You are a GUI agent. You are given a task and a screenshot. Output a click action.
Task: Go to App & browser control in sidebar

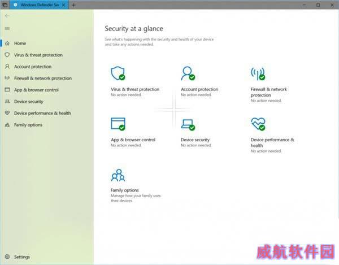click(36, 90)
